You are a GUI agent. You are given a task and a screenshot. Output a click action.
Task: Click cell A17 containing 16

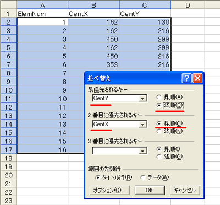click(x=42, y=149)
